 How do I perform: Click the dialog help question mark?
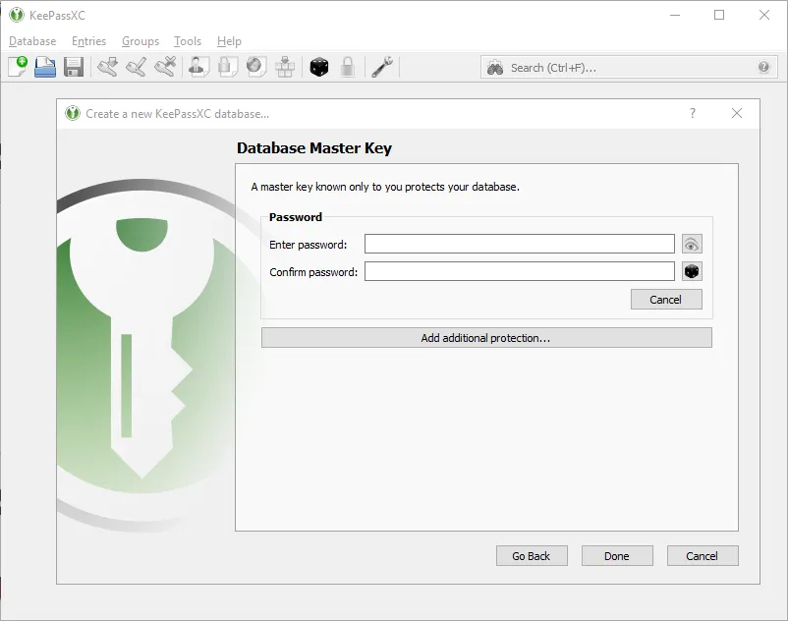[693, 113]
